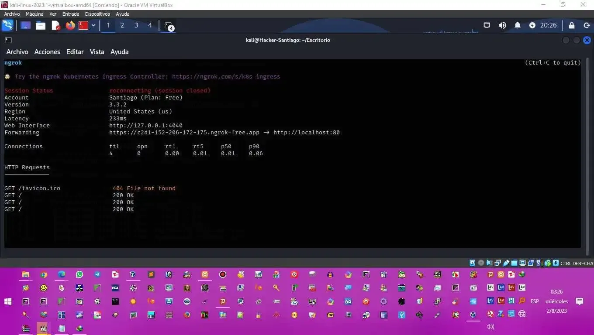
Task: Open the Windows notification center icon
Action: pyautogui.click(x=580, y=301)
